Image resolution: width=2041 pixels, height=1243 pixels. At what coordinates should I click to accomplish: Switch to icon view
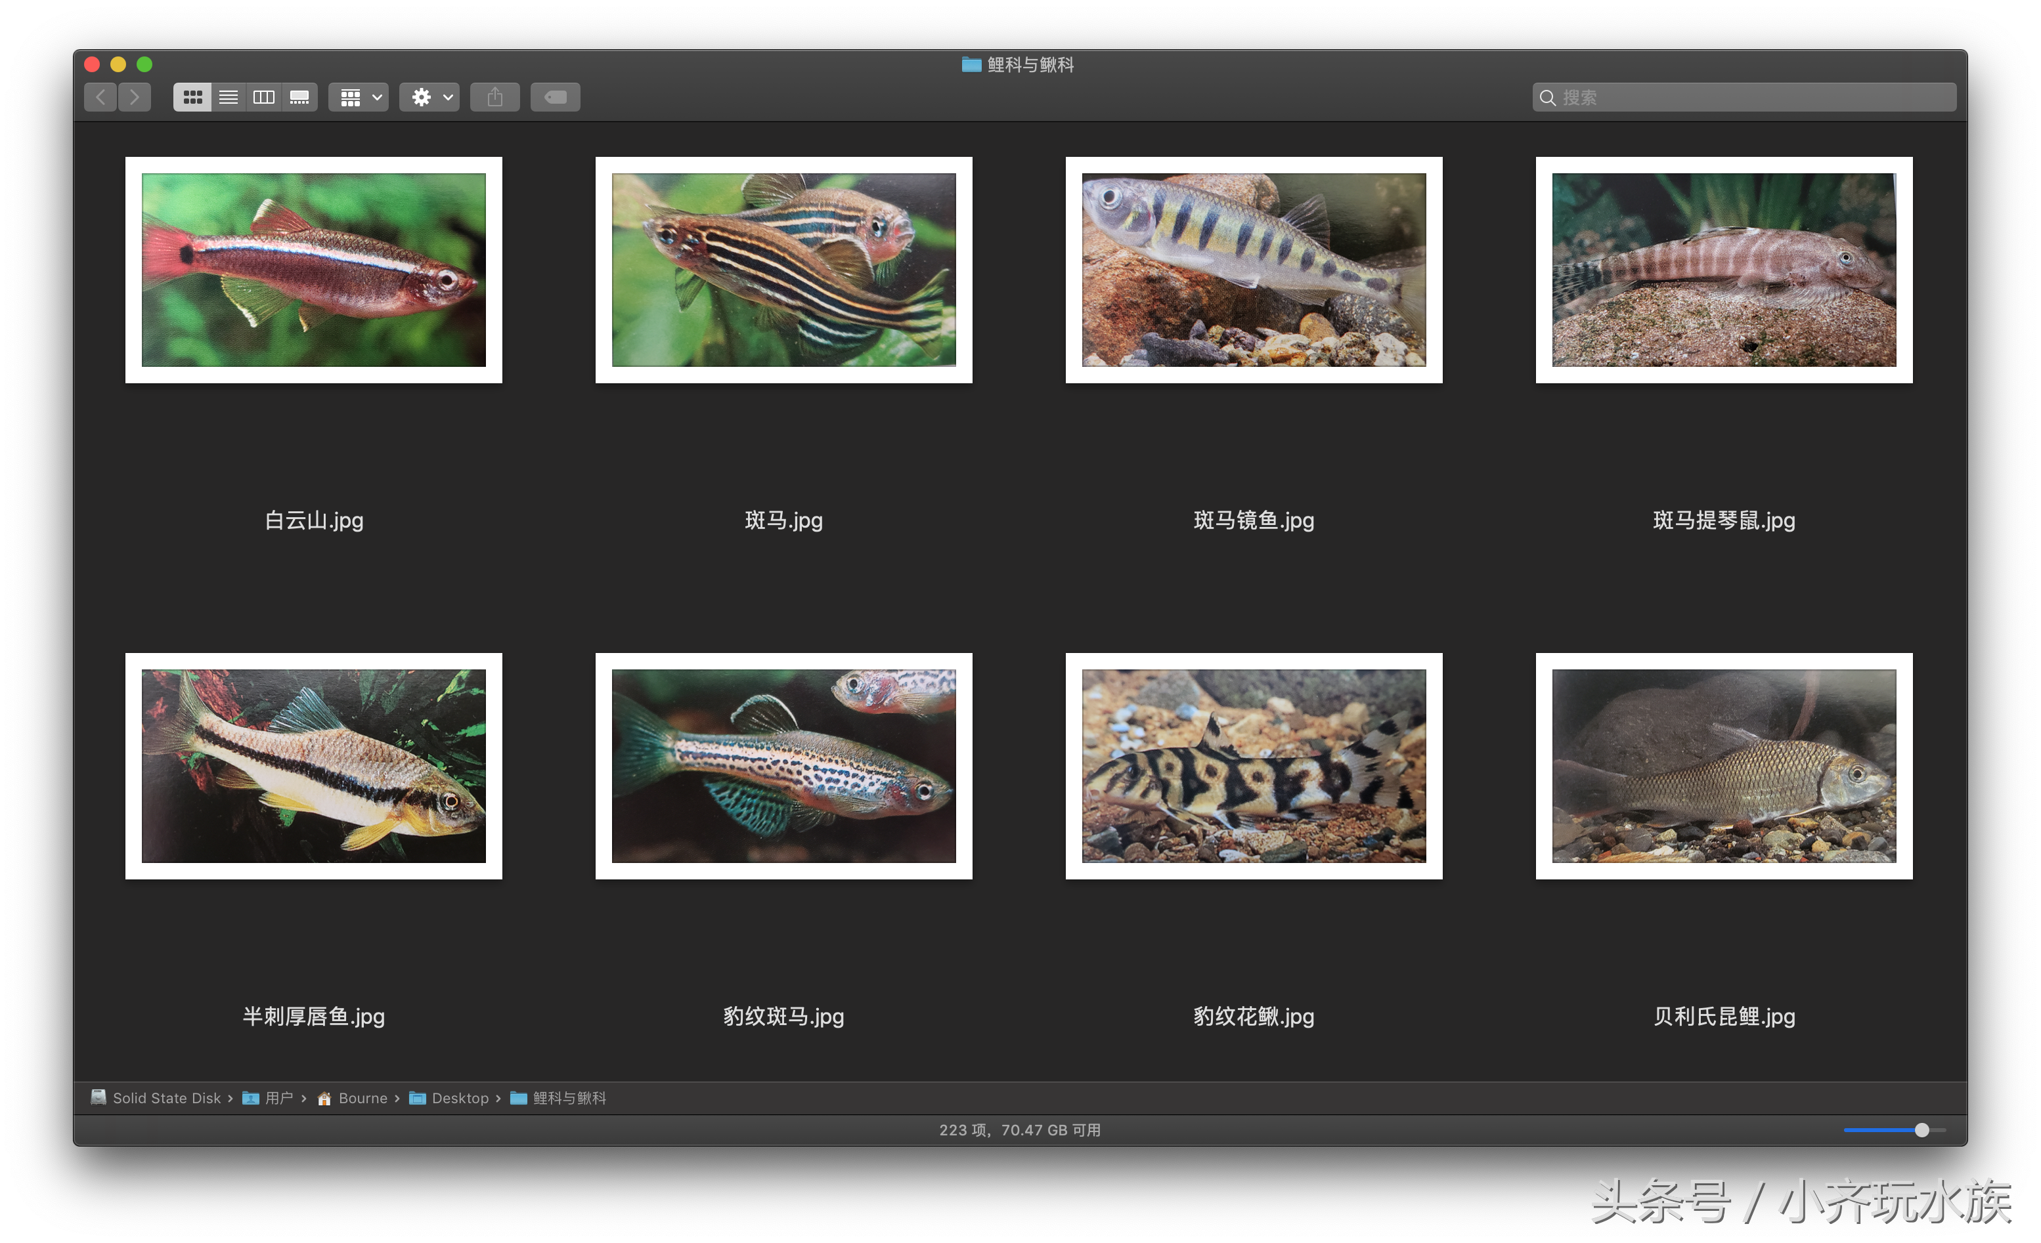click(x=192, y=97)
